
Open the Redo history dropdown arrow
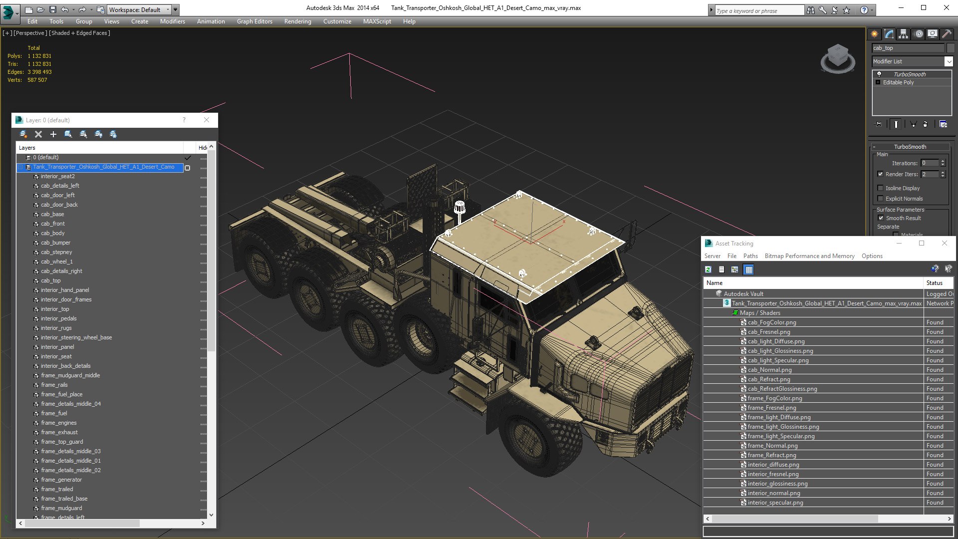[x=91, y=9]
